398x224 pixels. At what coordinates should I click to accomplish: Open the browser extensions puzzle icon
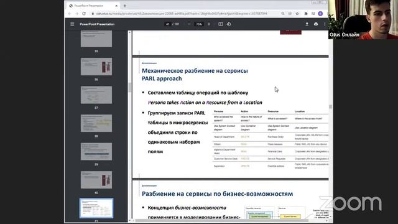[306, 14]
